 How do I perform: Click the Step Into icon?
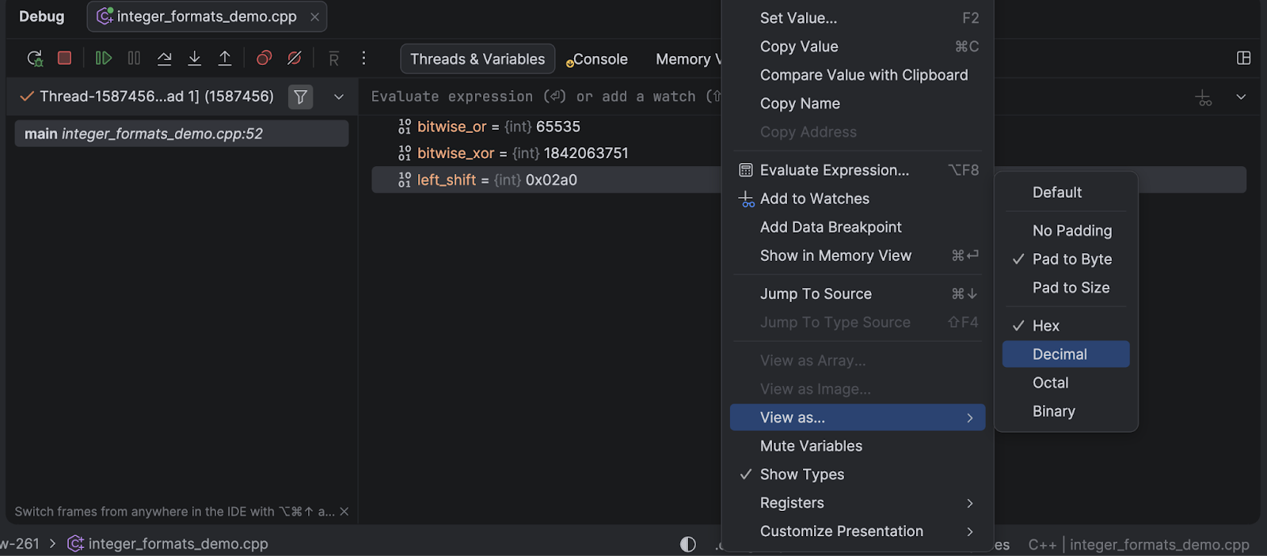coord(194,59)
